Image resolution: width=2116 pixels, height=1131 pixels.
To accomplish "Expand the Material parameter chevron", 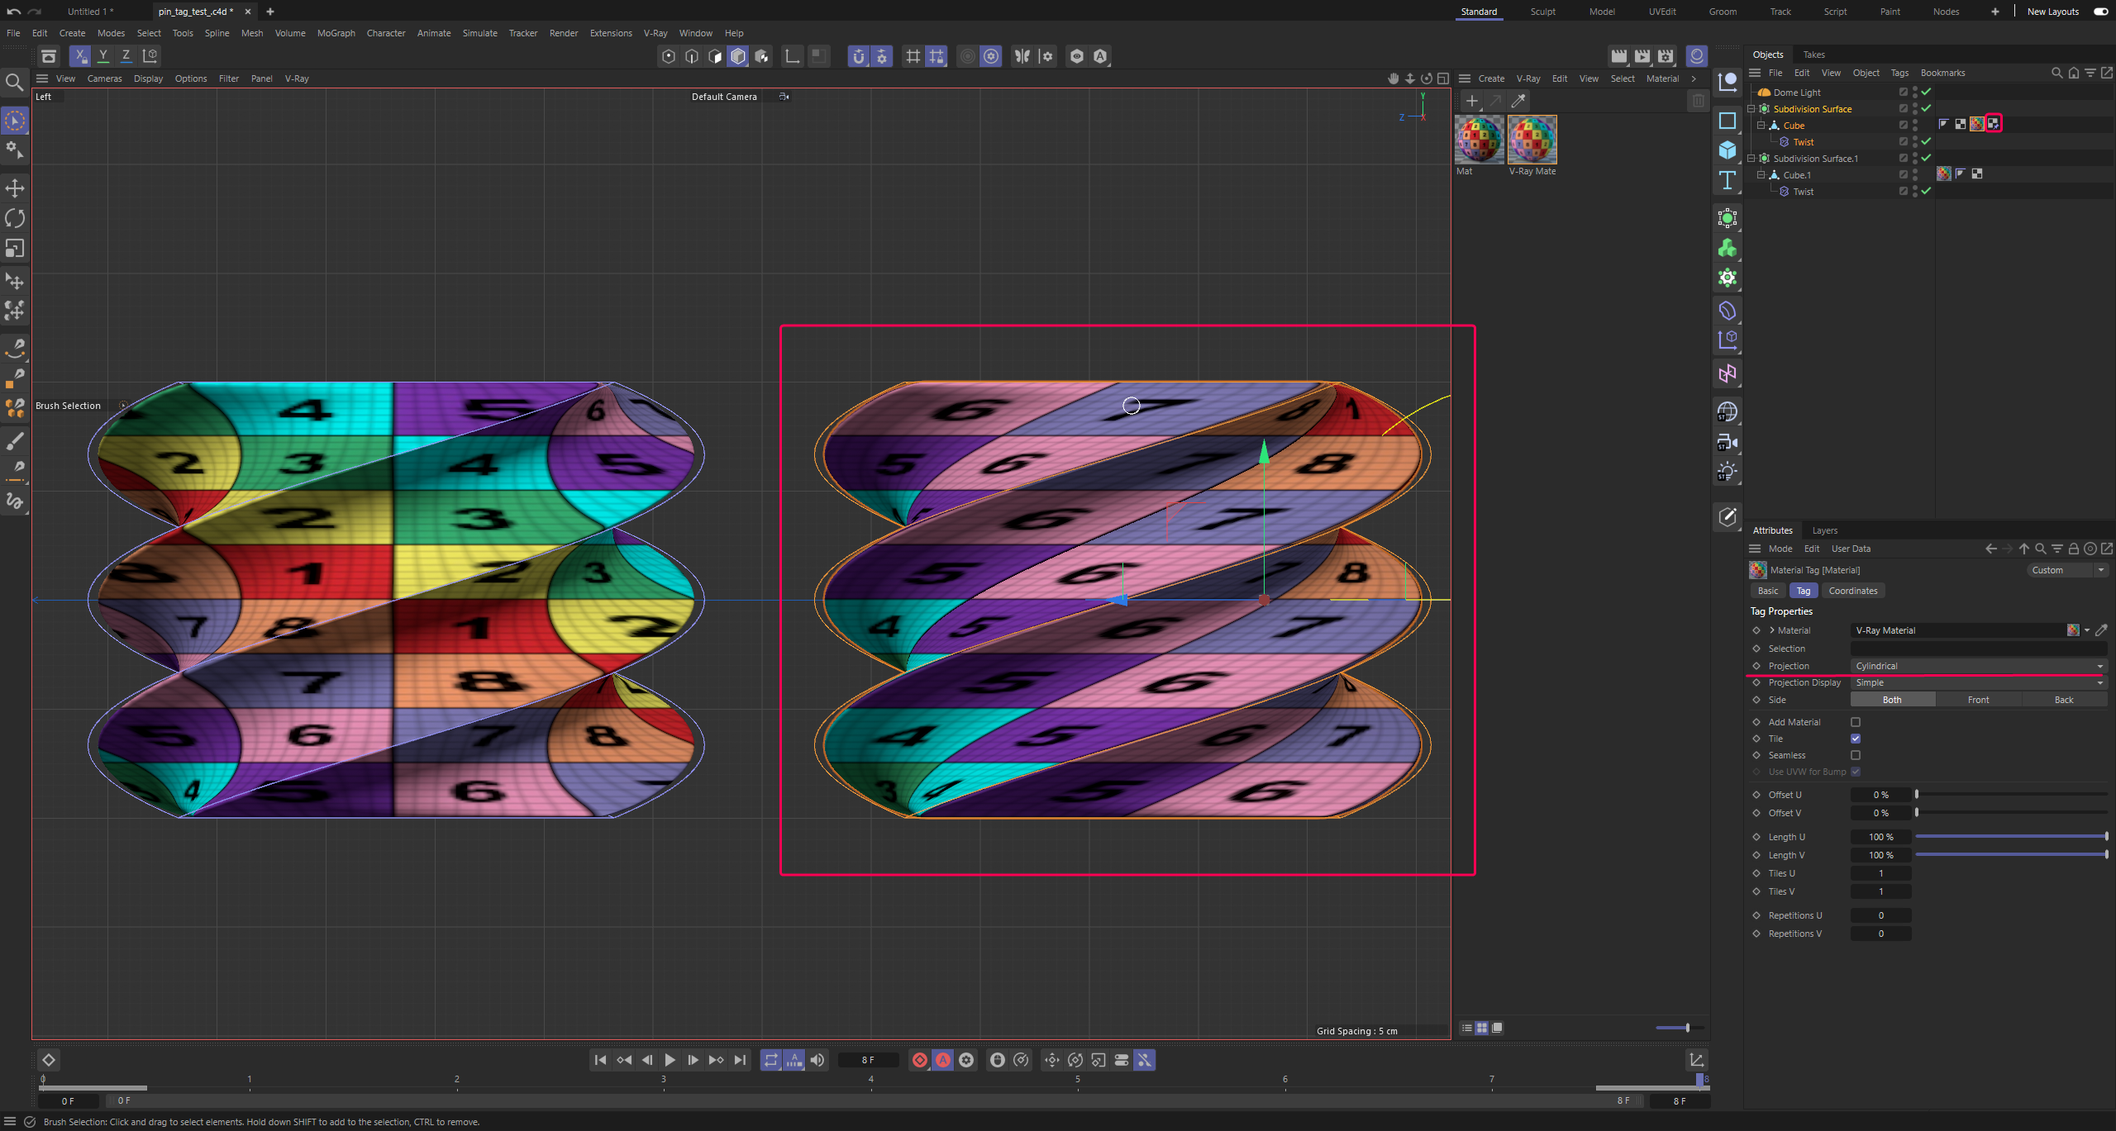I will click(x=1772, y=630).
